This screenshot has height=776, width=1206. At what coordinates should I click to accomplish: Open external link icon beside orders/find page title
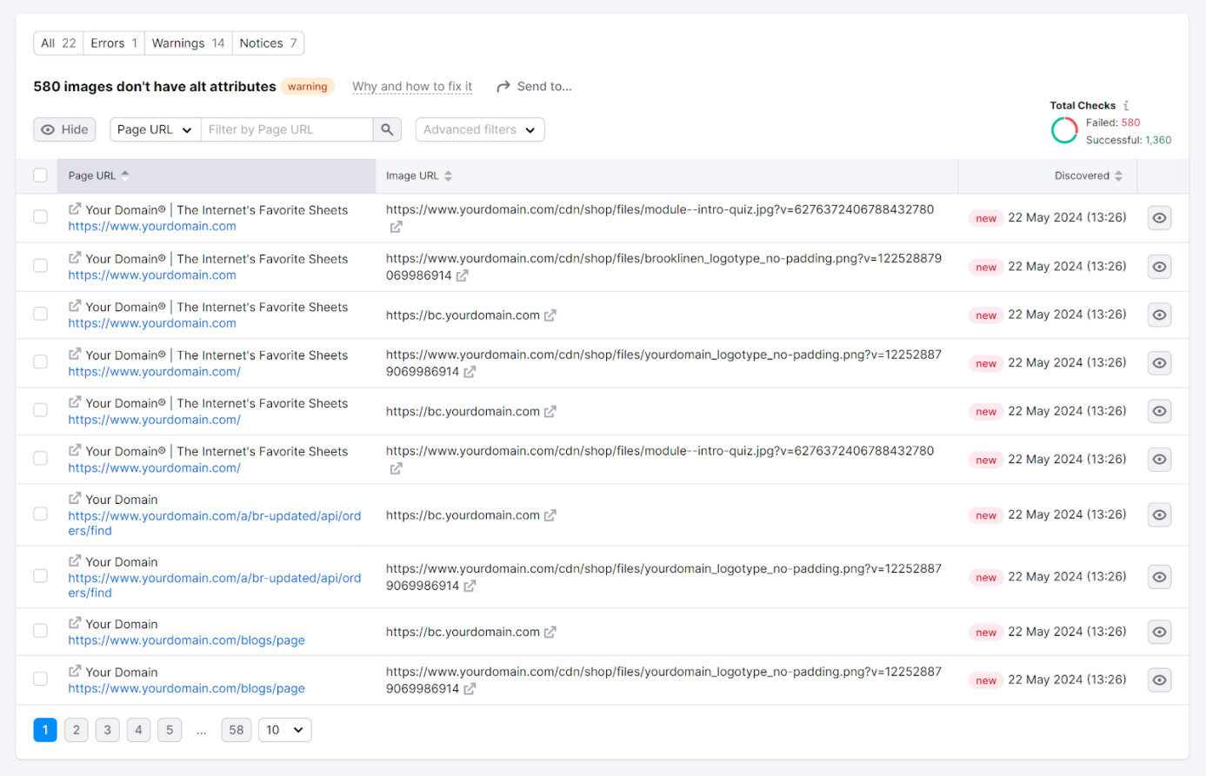[75, 499]
